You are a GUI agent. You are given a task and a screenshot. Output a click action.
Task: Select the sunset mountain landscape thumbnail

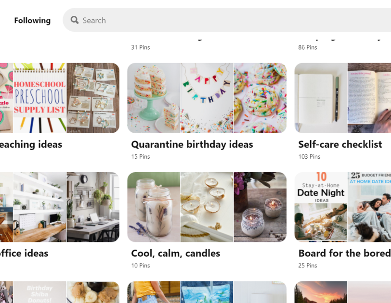point(321,292)
